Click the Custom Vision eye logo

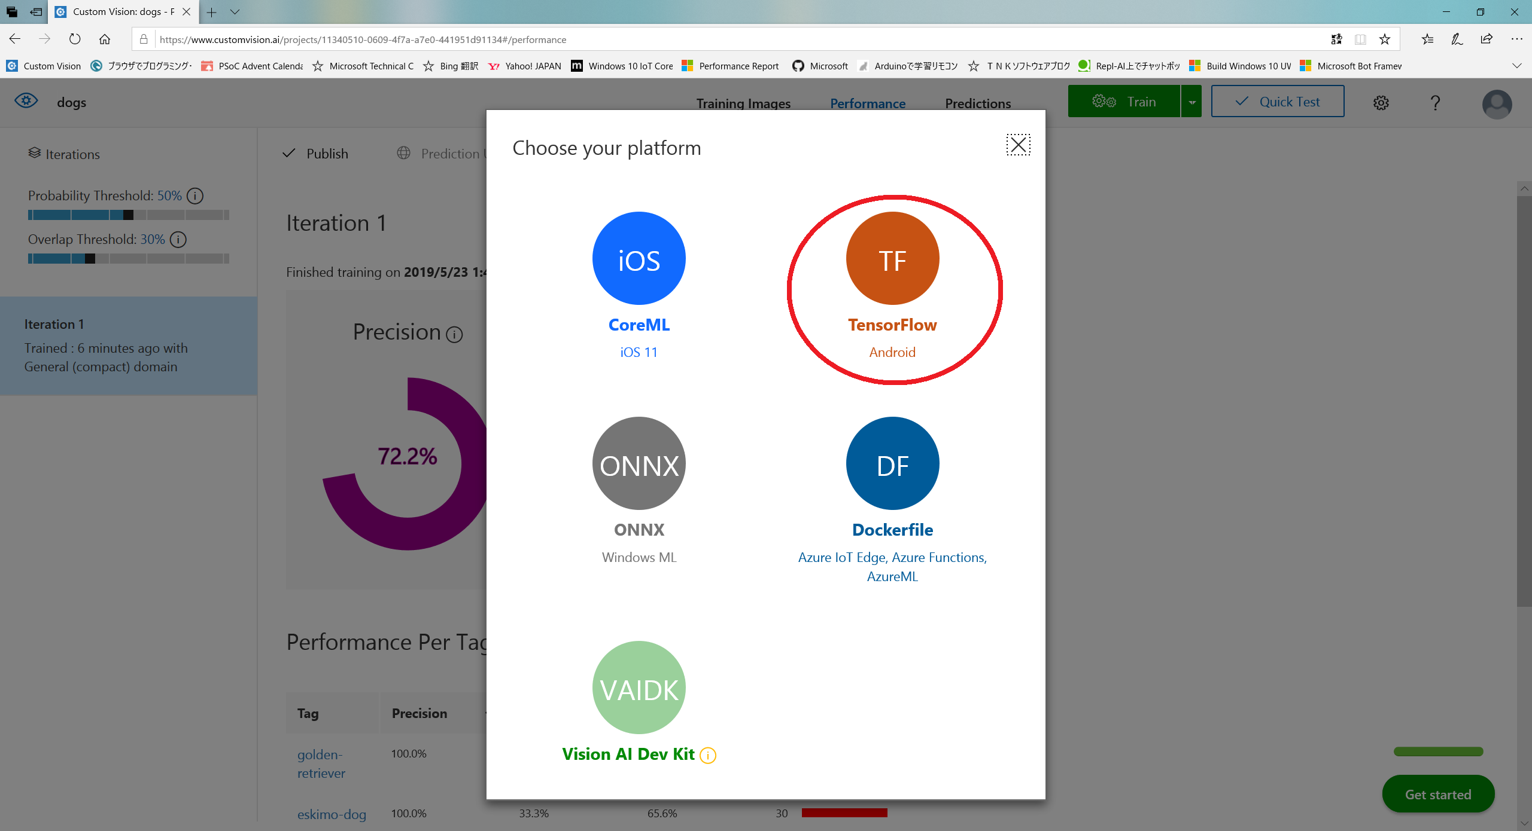point(26,100)
